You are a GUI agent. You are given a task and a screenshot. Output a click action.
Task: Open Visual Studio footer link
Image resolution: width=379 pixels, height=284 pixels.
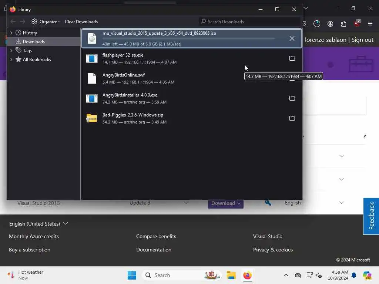pos(268,236)
